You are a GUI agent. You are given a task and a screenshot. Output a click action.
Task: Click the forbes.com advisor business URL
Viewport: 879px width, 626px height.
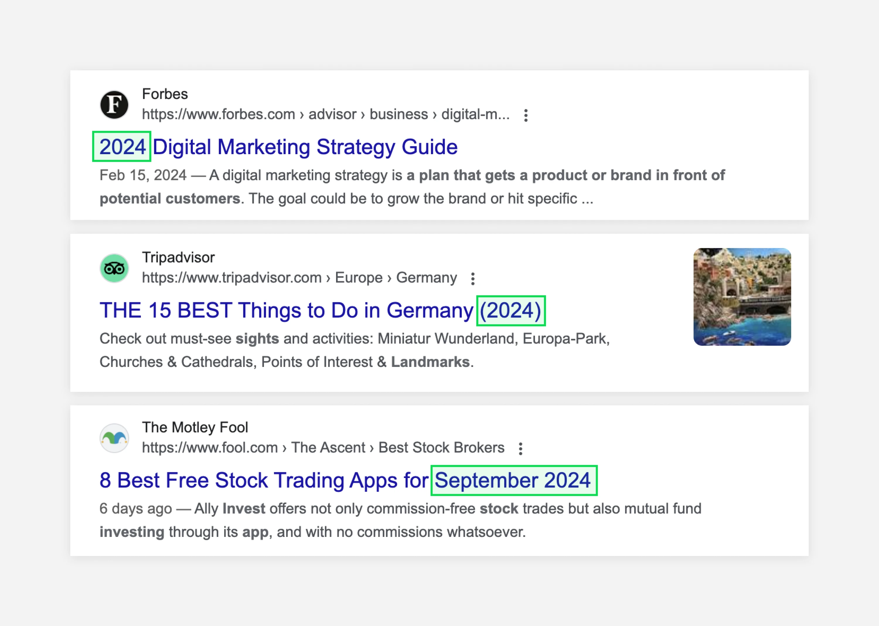326,115
